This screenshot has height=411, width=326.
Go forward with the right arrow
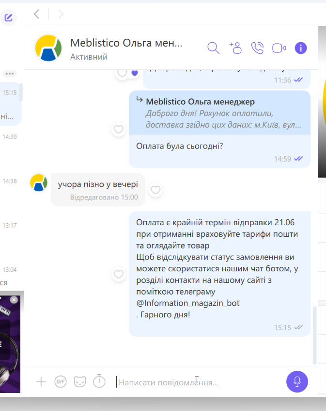click(x=61, y=14)
